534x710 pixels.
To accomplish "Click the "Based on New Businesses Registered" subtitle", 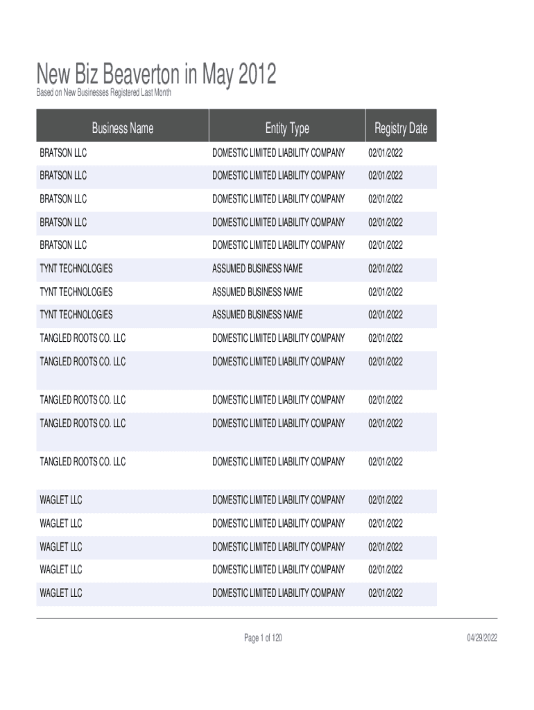I will [x=103, y=93].
